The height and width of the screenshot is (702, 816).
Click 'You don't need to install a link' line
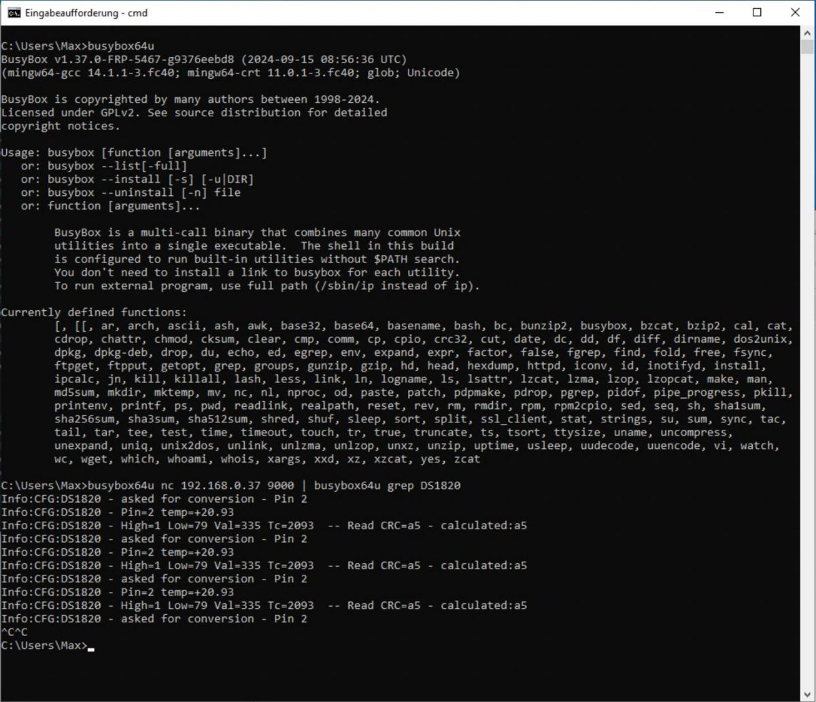[258, 273]
